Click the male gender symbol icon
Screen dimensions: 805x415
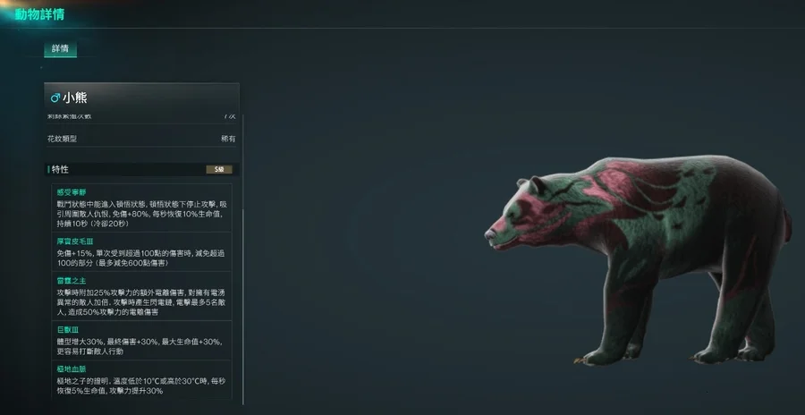(55, 97)
